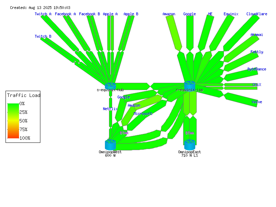Click the BTAA label above OmnipopWest

[x=124, y=133]
